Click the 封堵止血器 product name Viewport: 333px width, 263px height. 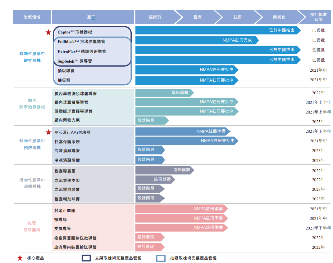65,210
